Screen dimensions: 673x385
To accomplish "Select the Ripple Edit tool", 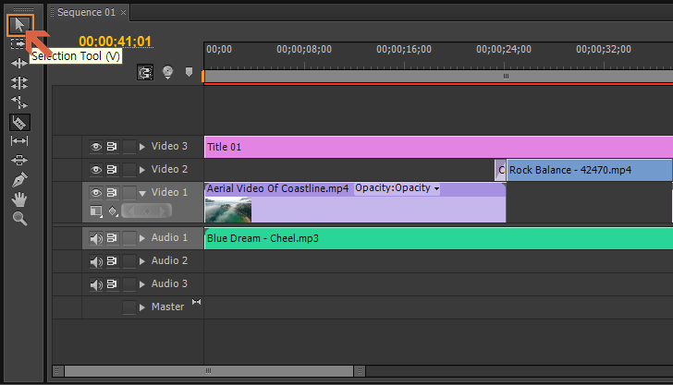I will (x=19, y=64).
